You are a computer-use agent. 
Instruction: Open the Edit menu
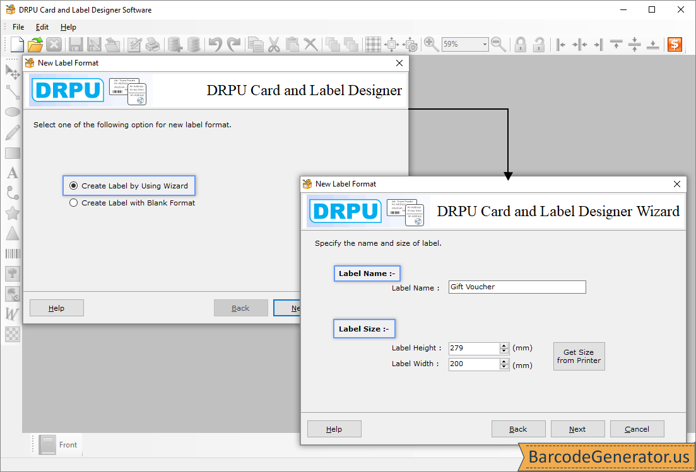coord(42,27)
